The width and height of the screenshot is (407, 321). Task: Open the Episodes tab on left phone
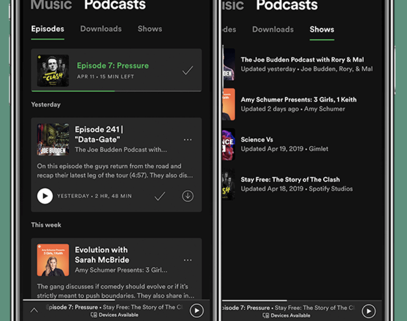click(x=48, y=29)
